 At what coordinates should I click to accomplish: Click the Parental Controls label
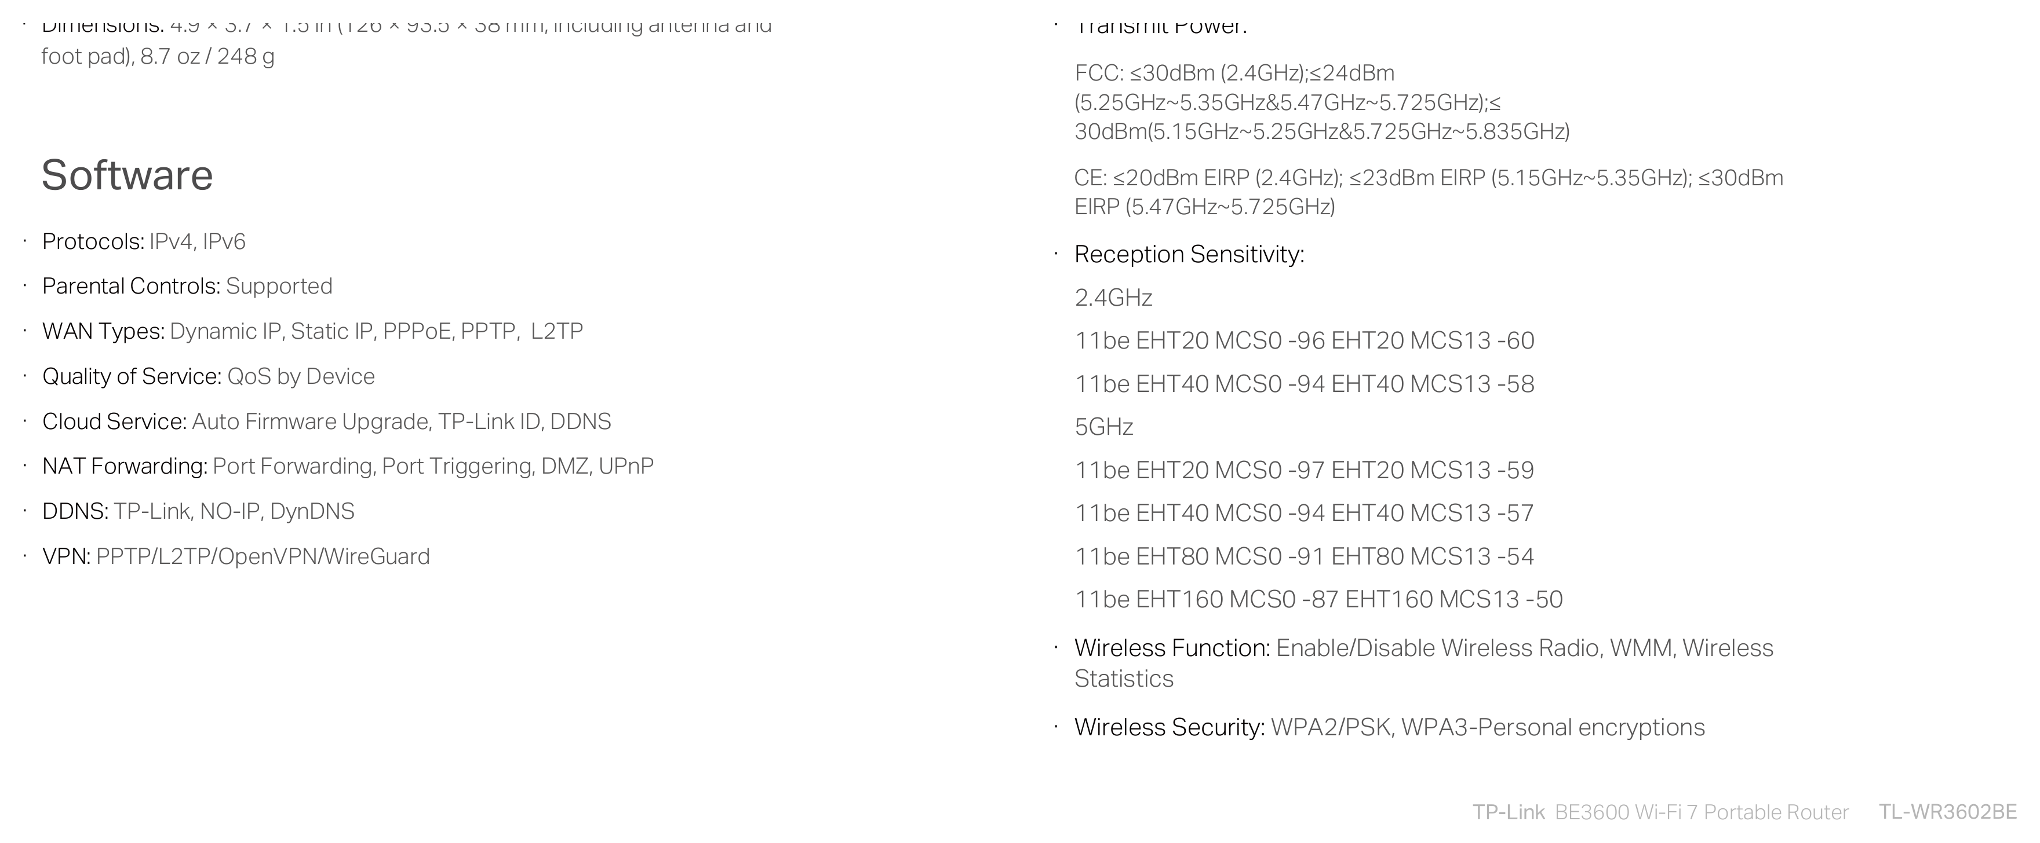130,285
